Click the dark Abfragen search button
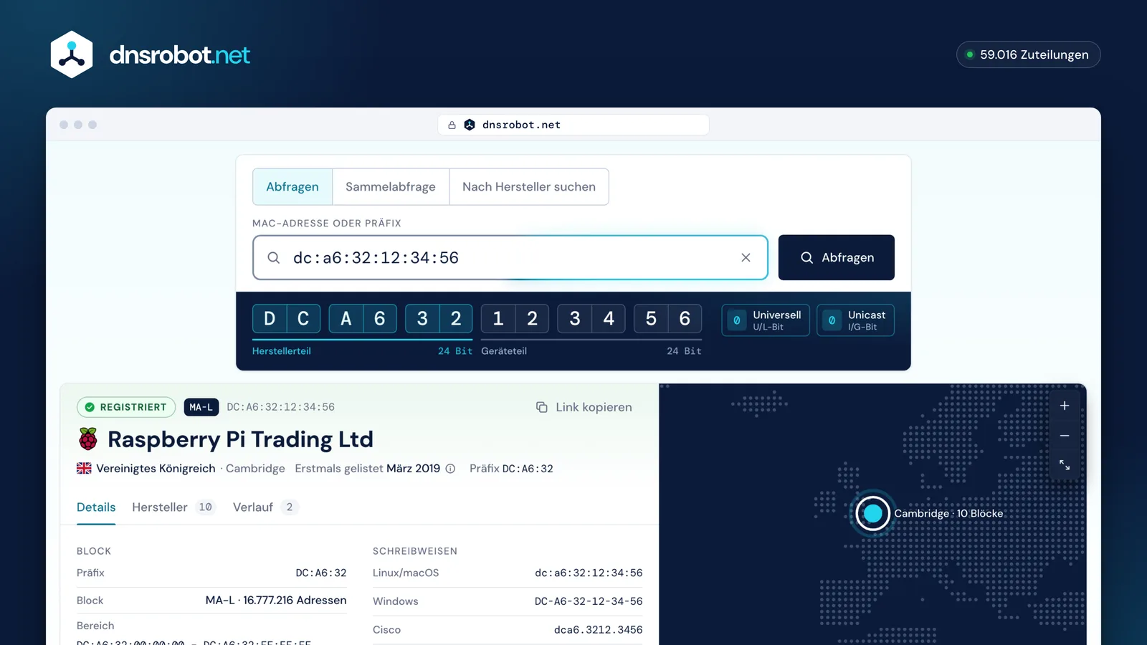The height and width of the screenshot is (645, 1147). 837,257
